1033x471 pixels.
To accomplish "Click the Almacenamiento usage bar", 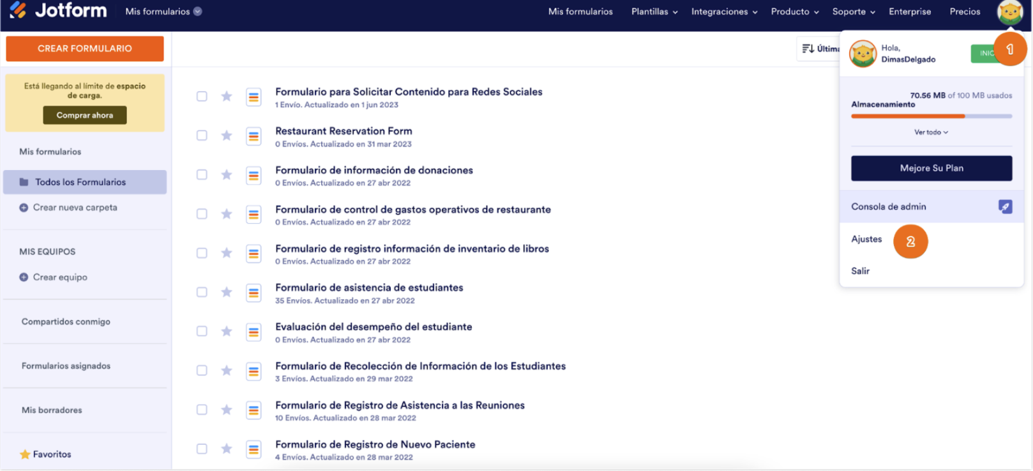I will (x=931, y=116).
